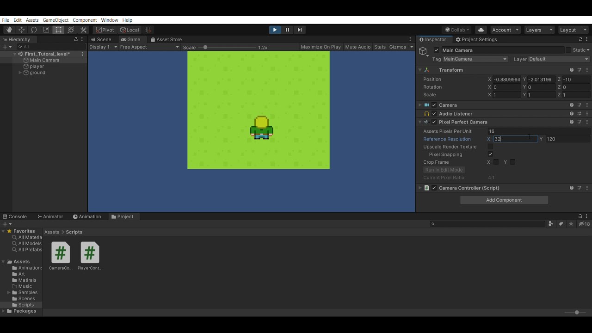Open the Layer Default dropdown
Image resolution: width=592 pixels, height=333 pixels.
(x=559, y=59)
